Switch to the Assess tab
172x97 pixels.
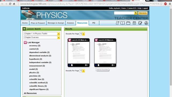pyautogui.click(x=70, y=23)
